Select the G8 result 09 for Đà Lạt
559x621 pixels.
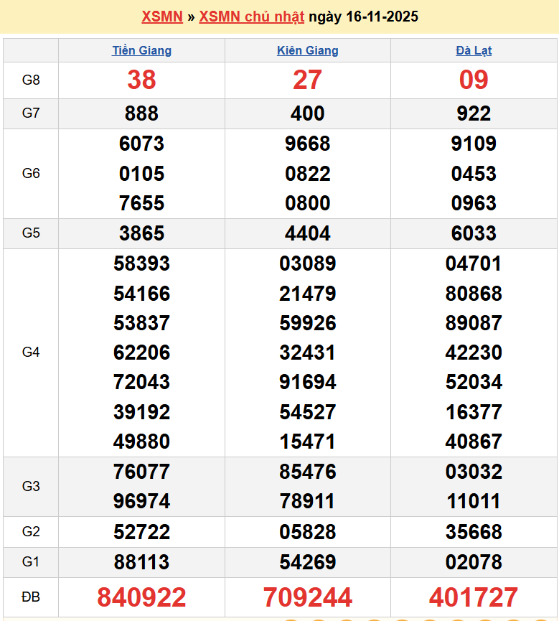(474, 80)
